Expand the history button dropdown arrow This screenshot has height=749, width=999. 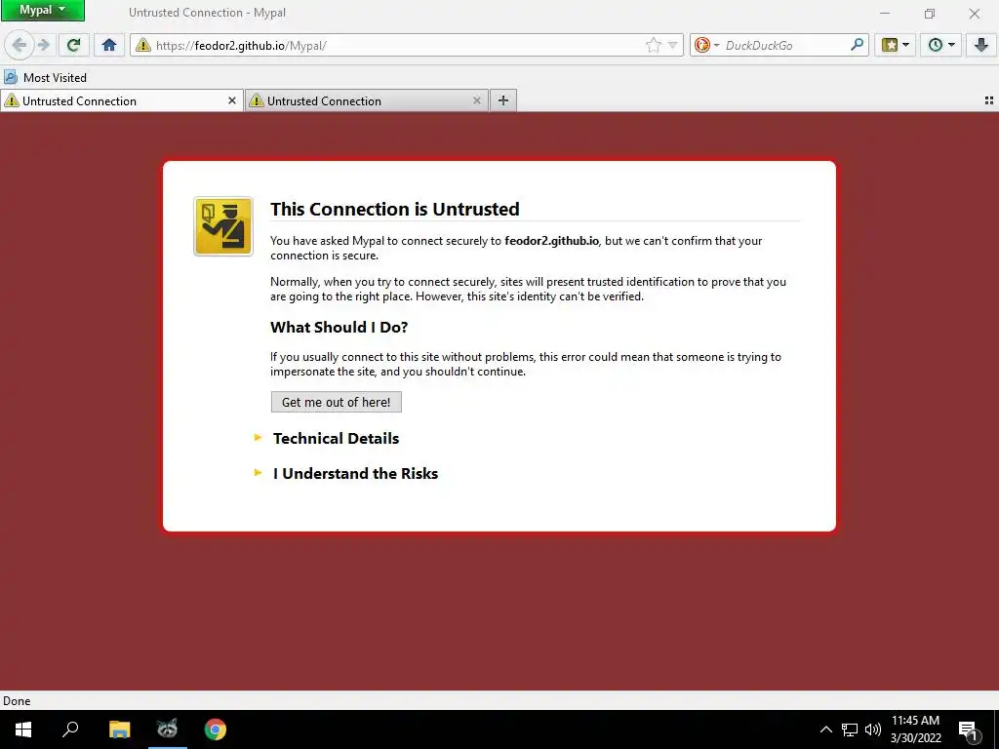click(951, 45)
